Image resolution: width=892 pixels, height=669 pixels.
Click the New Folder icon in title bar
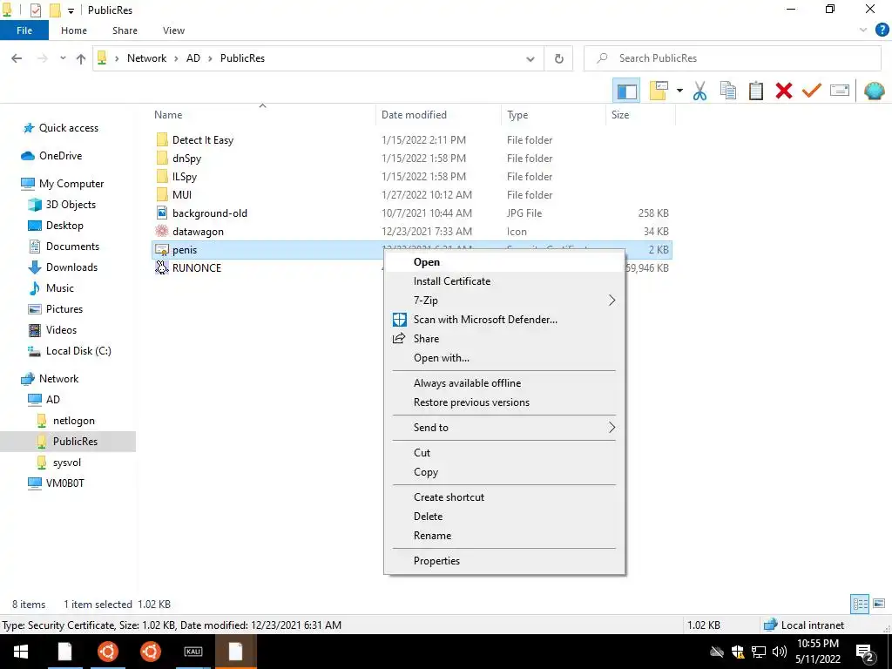click(55, 10)
